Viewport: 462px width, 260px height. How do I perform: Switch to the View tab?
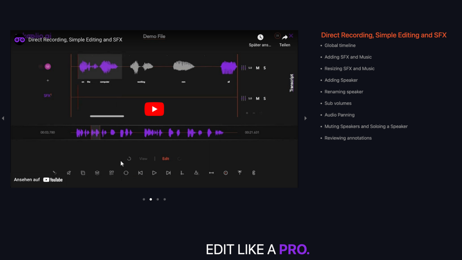[x=143, y=159]
